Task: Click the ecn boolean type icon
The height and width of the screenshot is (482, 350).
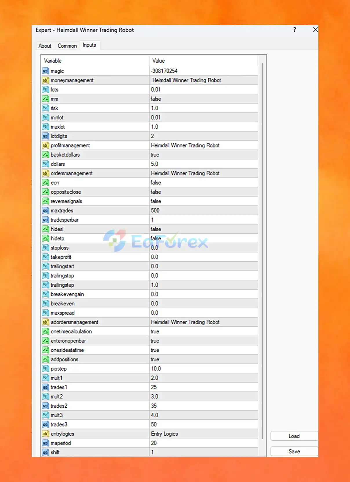Action: [x=45, y=183]
